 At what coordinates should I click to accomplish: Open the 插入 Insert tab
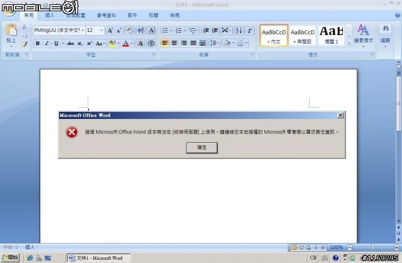(x=50, y=15)
